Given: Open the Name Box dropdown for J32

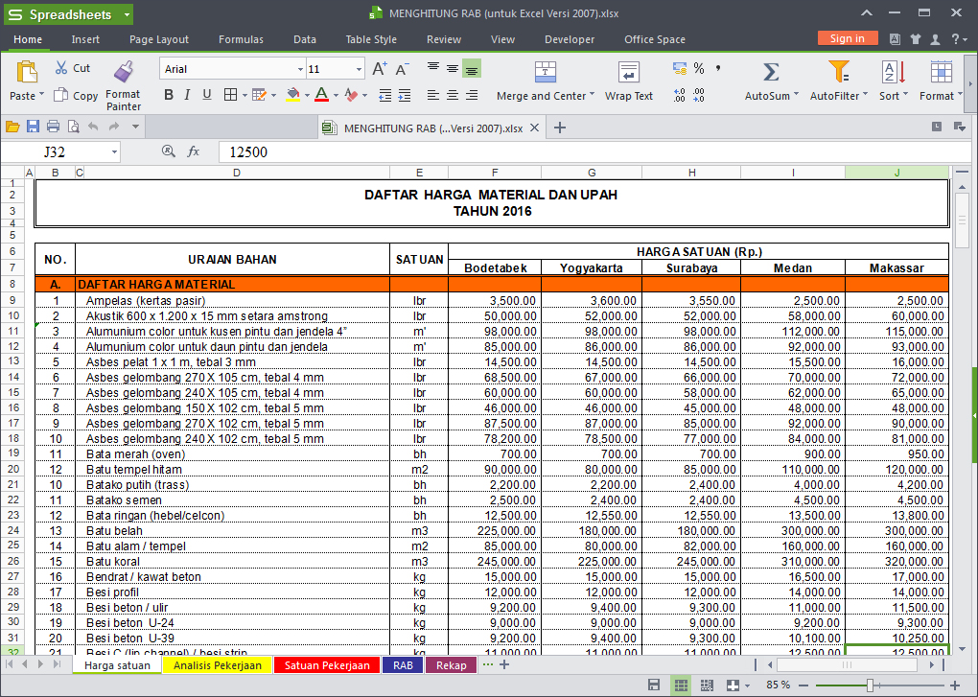Looking at the screenshot, I should [114, 151].
